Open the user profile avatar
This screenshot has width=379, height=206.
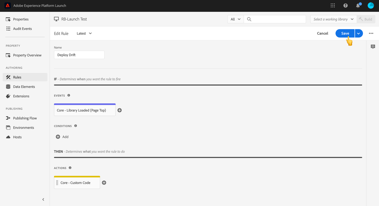point(371,6)
